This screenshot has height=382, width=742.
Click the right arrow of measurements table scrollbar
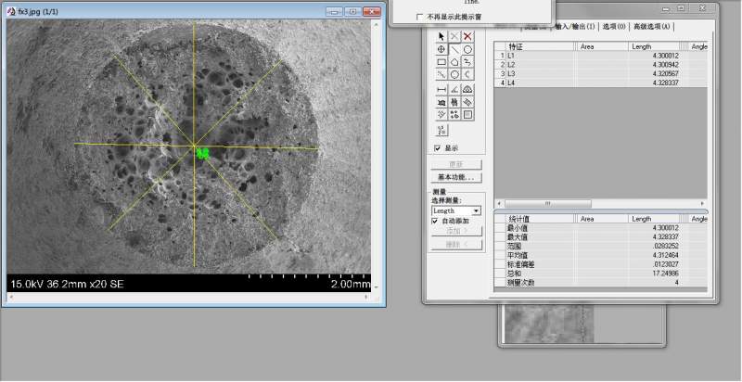pyautogui.click(x=703, y=203)
